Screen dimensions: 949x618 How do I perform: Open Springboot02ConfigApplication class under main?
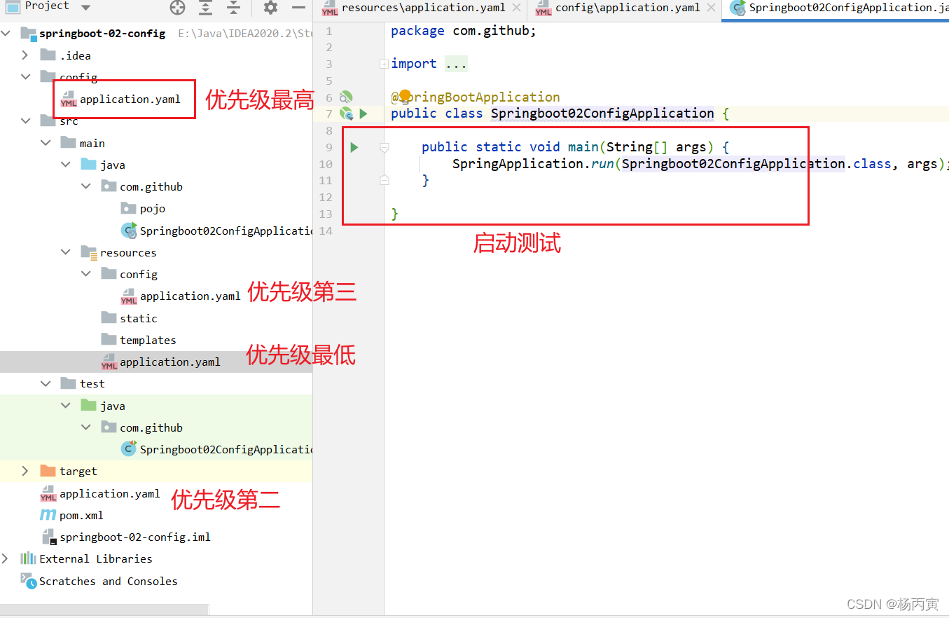(226, 231)
